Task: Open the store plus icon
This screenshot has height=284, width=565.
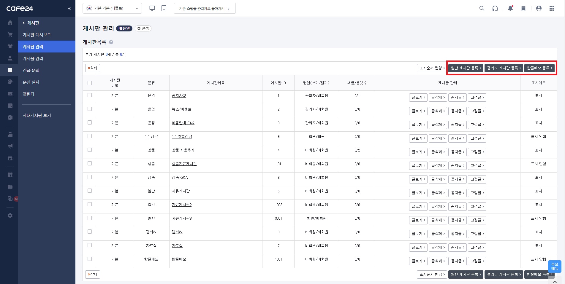Action: 10,158
